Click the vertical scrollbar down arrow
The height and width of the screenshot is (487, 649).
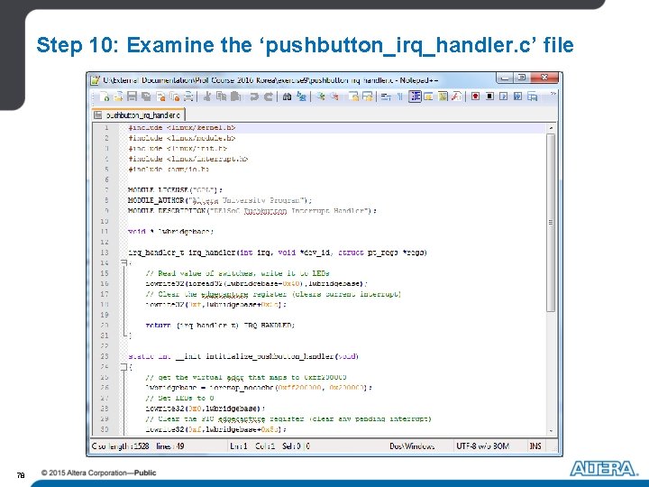[551, 431]
